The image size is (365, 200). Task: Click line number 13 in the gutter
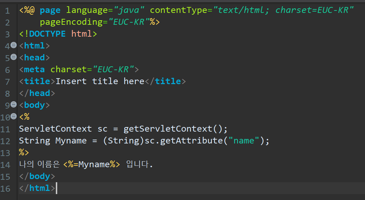click(5, 153)
